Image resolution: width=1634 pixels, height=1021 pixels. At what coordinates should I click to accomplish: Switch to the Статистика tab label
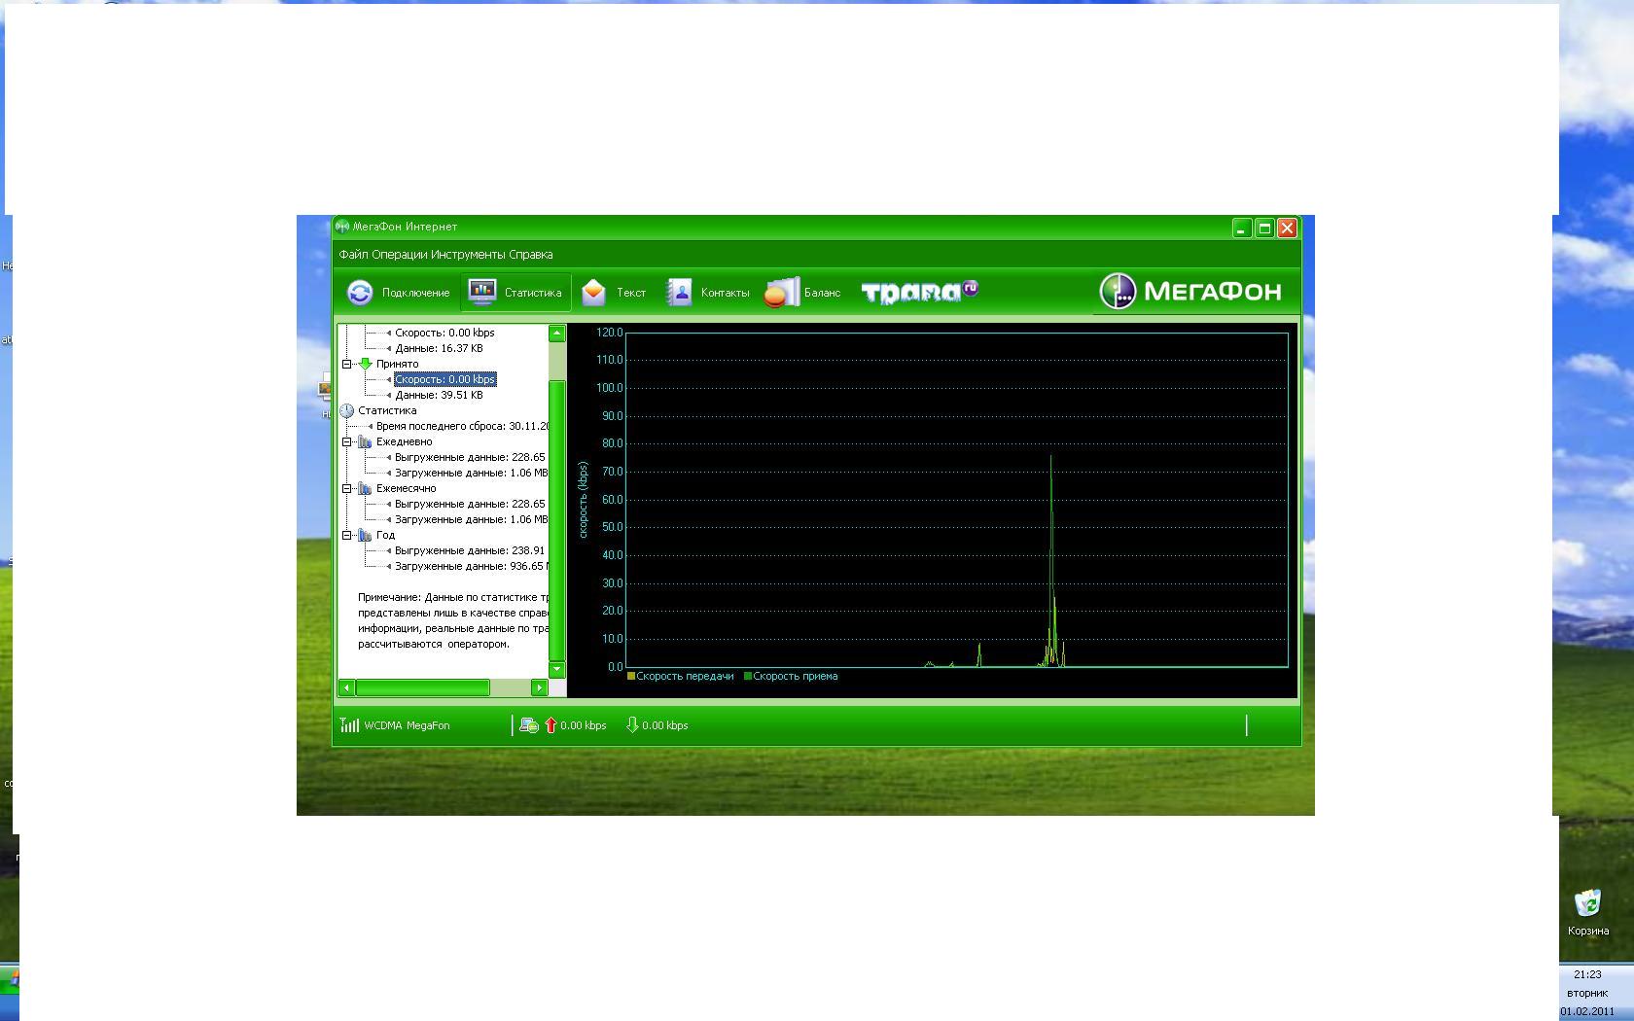coord(533,293)
